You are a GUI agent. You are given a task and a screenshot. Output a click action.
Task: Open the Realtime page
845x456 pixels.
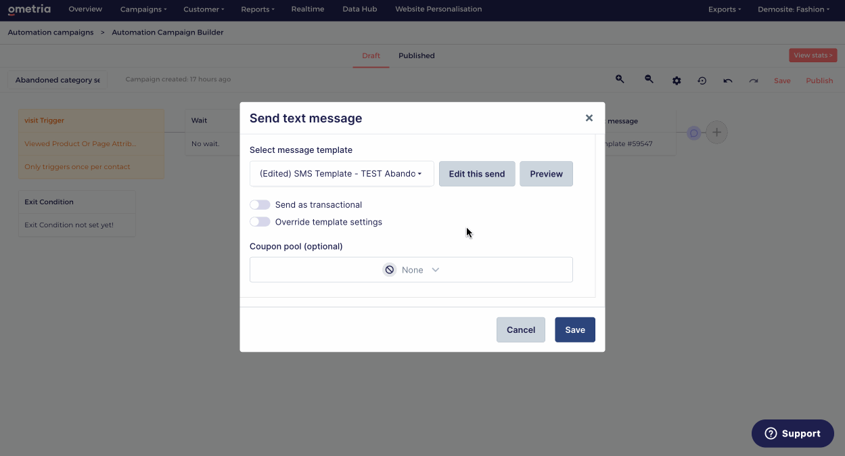coord(308,9)
